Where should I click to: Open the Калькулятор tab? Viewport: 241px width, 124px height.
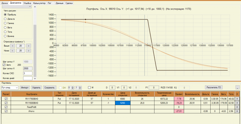pyautogui.click(x=39, y=3)
